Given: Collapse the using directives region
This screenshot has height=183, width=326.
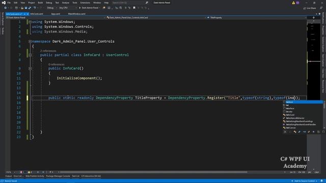Looking at the screenshot, I should (x=30, y=22).
